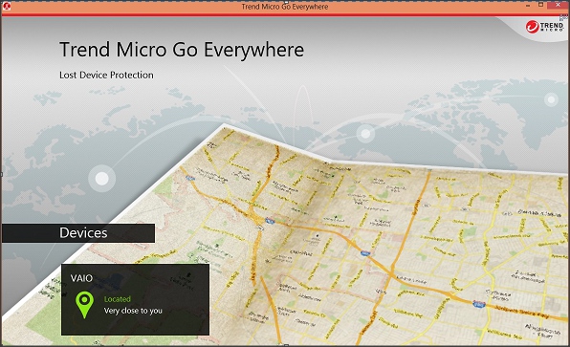Image resolution: width=570 pixels, height=347 pixels.
Task: Click the 'Trend Micro Go Everywhere' heading
Action: click(182, 50)
